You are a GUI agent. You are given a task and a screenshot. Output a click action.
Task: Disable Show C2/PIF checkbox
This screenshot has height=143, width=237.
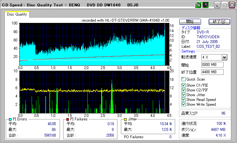tap(183, 90)
